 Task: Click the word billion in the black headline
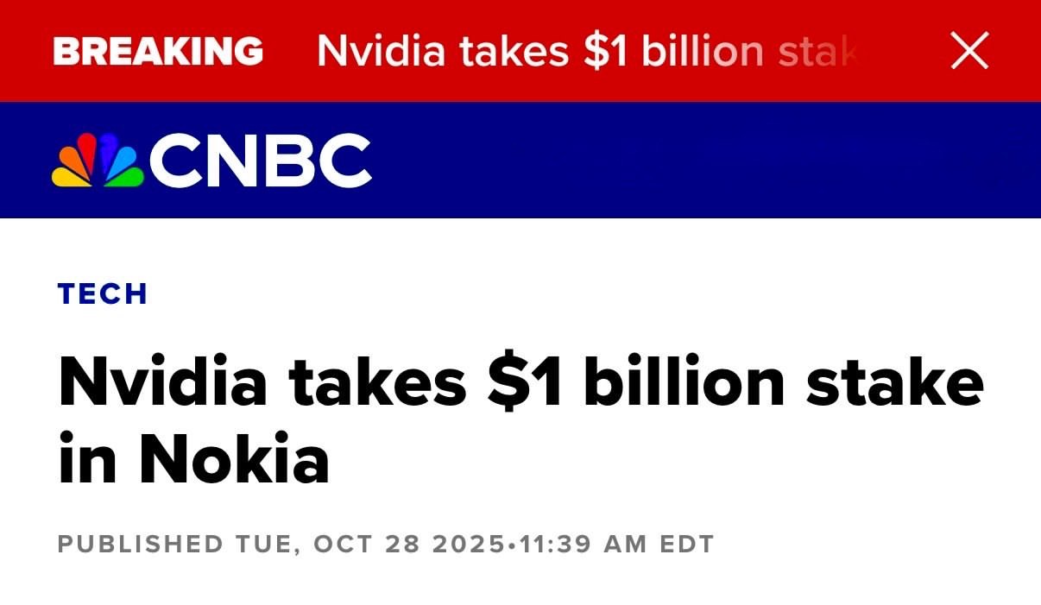684,380
